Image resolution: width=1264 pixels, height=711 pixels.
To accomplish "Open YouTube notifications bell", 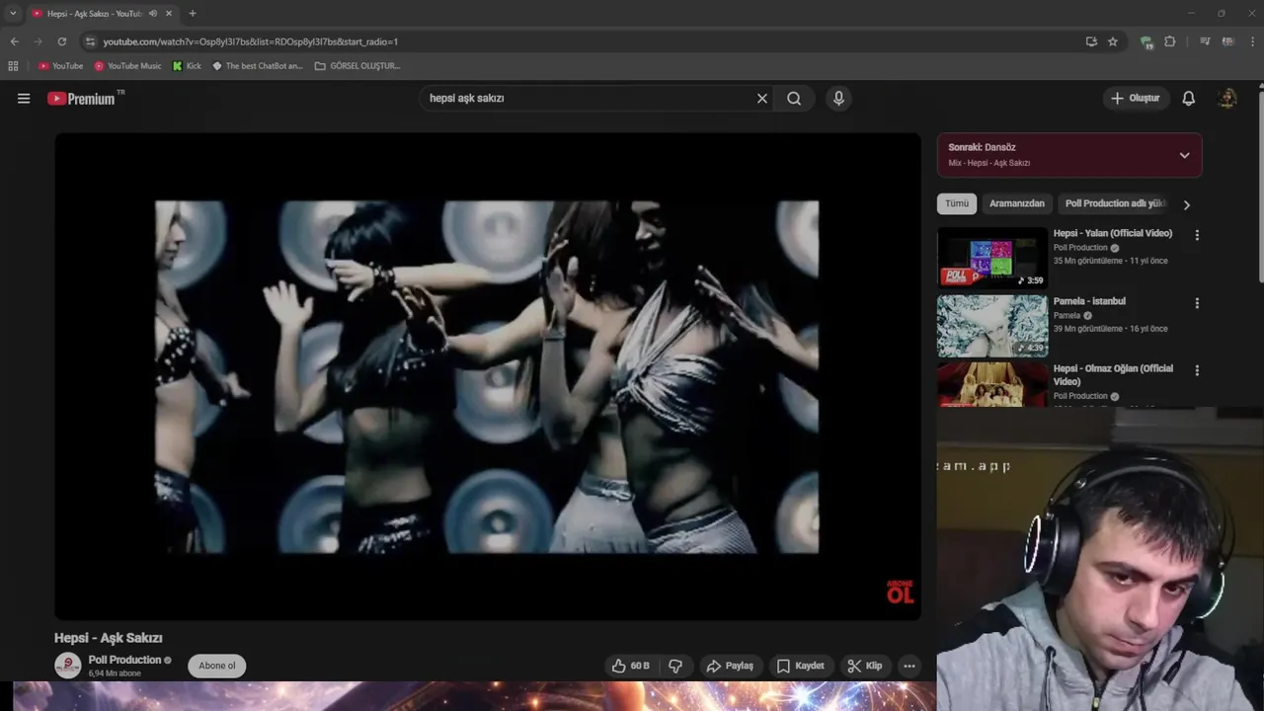I will tap(1189, 99).
